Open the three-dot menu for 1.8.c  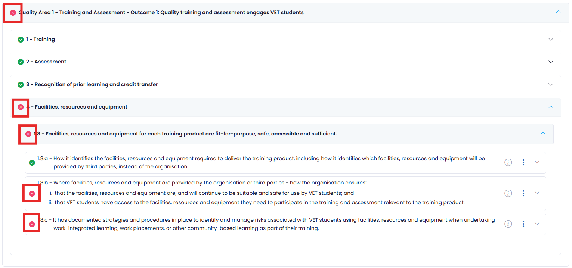tap(523, 224)
